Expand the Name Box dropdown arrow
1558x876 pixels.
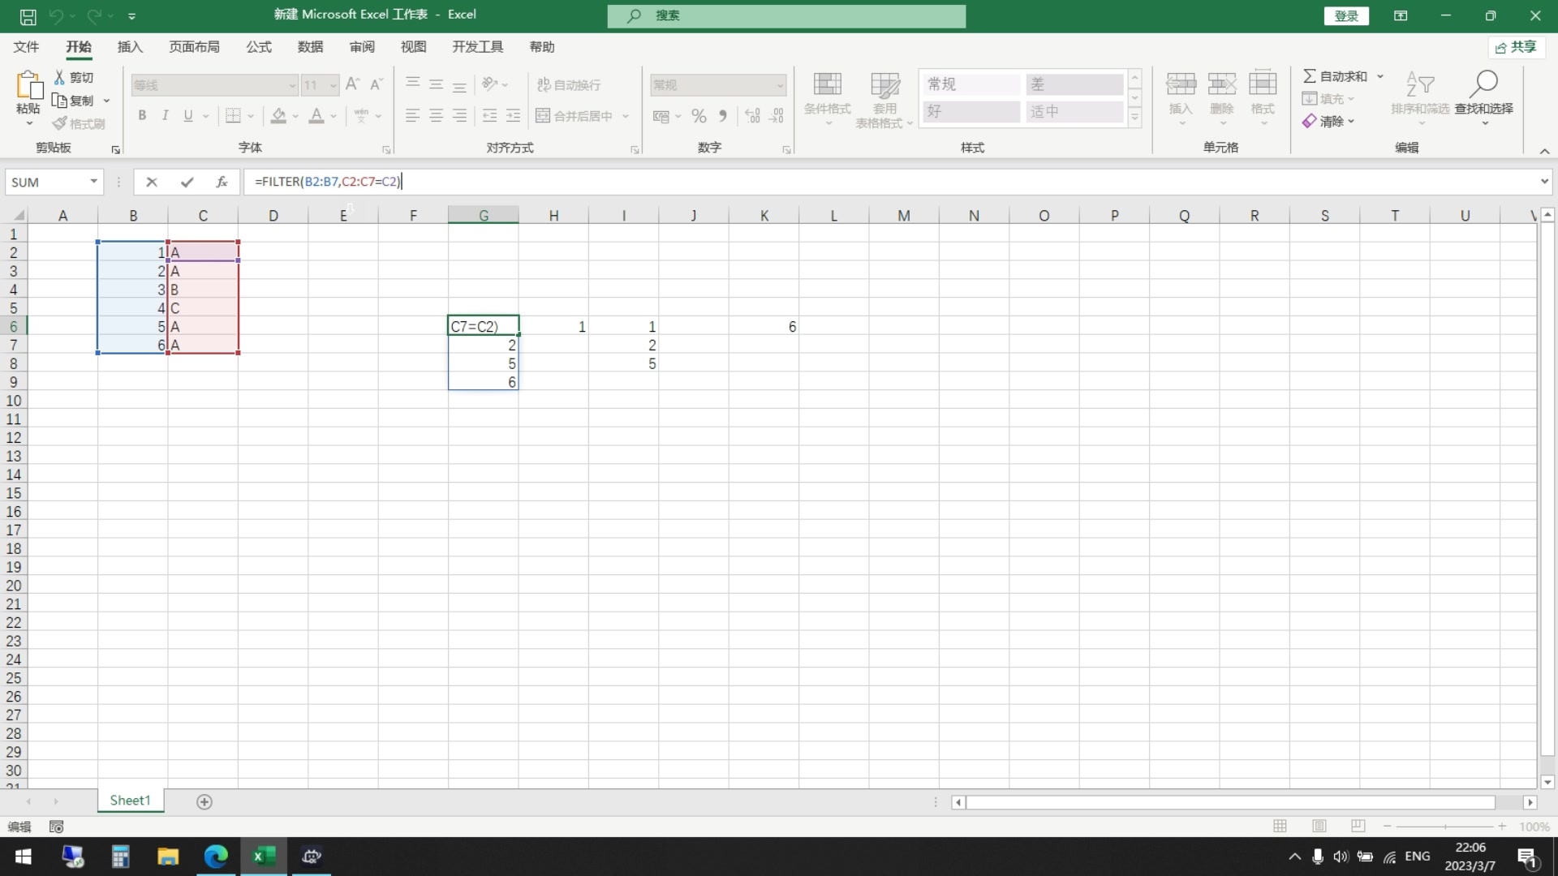94,182
